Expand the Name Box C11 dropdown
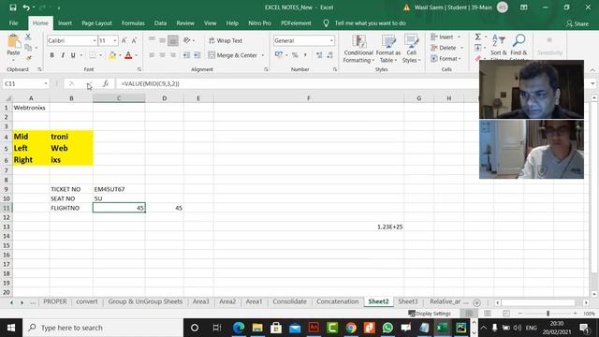Screen dimensions: 599x337 tap(46, 83)
